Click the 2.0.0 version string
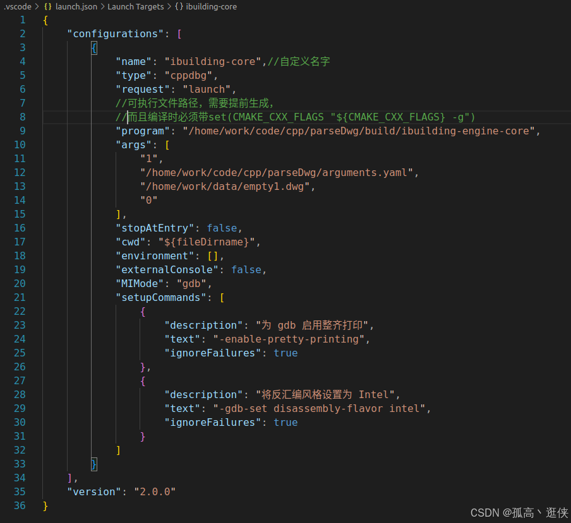 (155, 491)
